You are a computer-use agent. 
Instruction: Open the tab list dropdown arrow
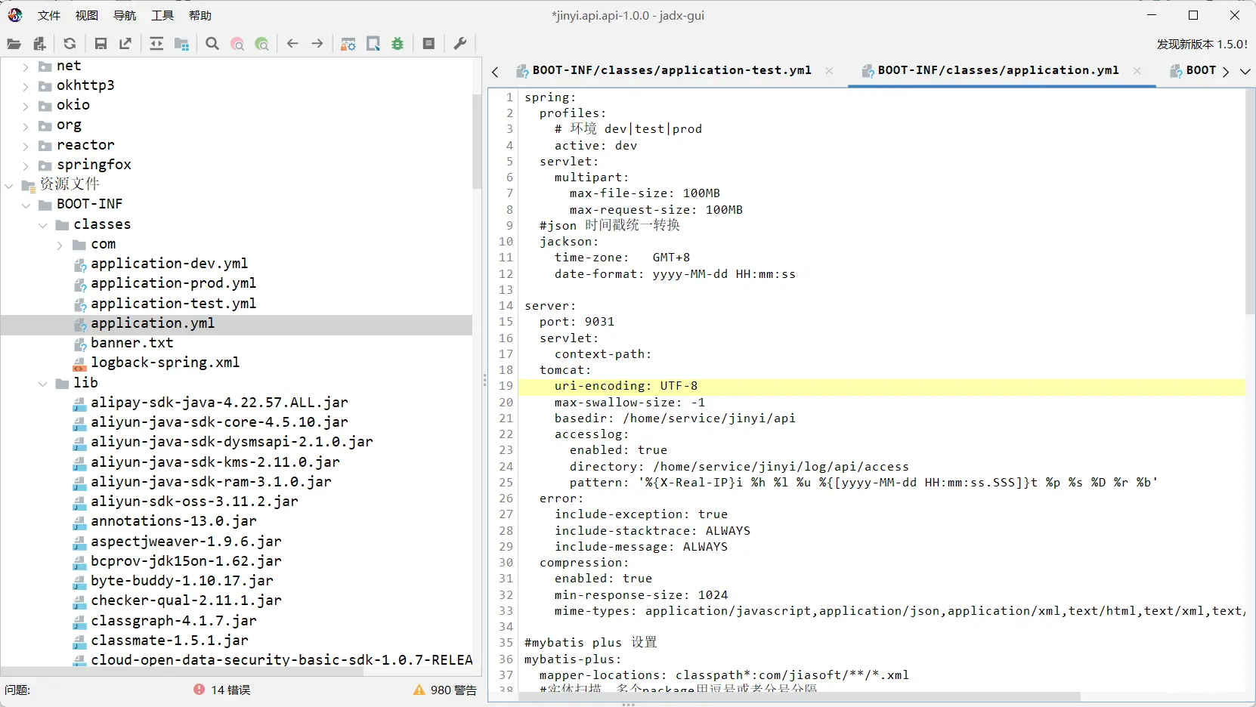[x=1245, y=71]
